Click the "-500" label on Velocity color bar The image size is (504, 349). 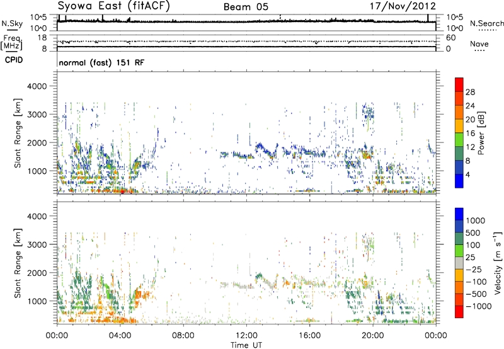476,294
